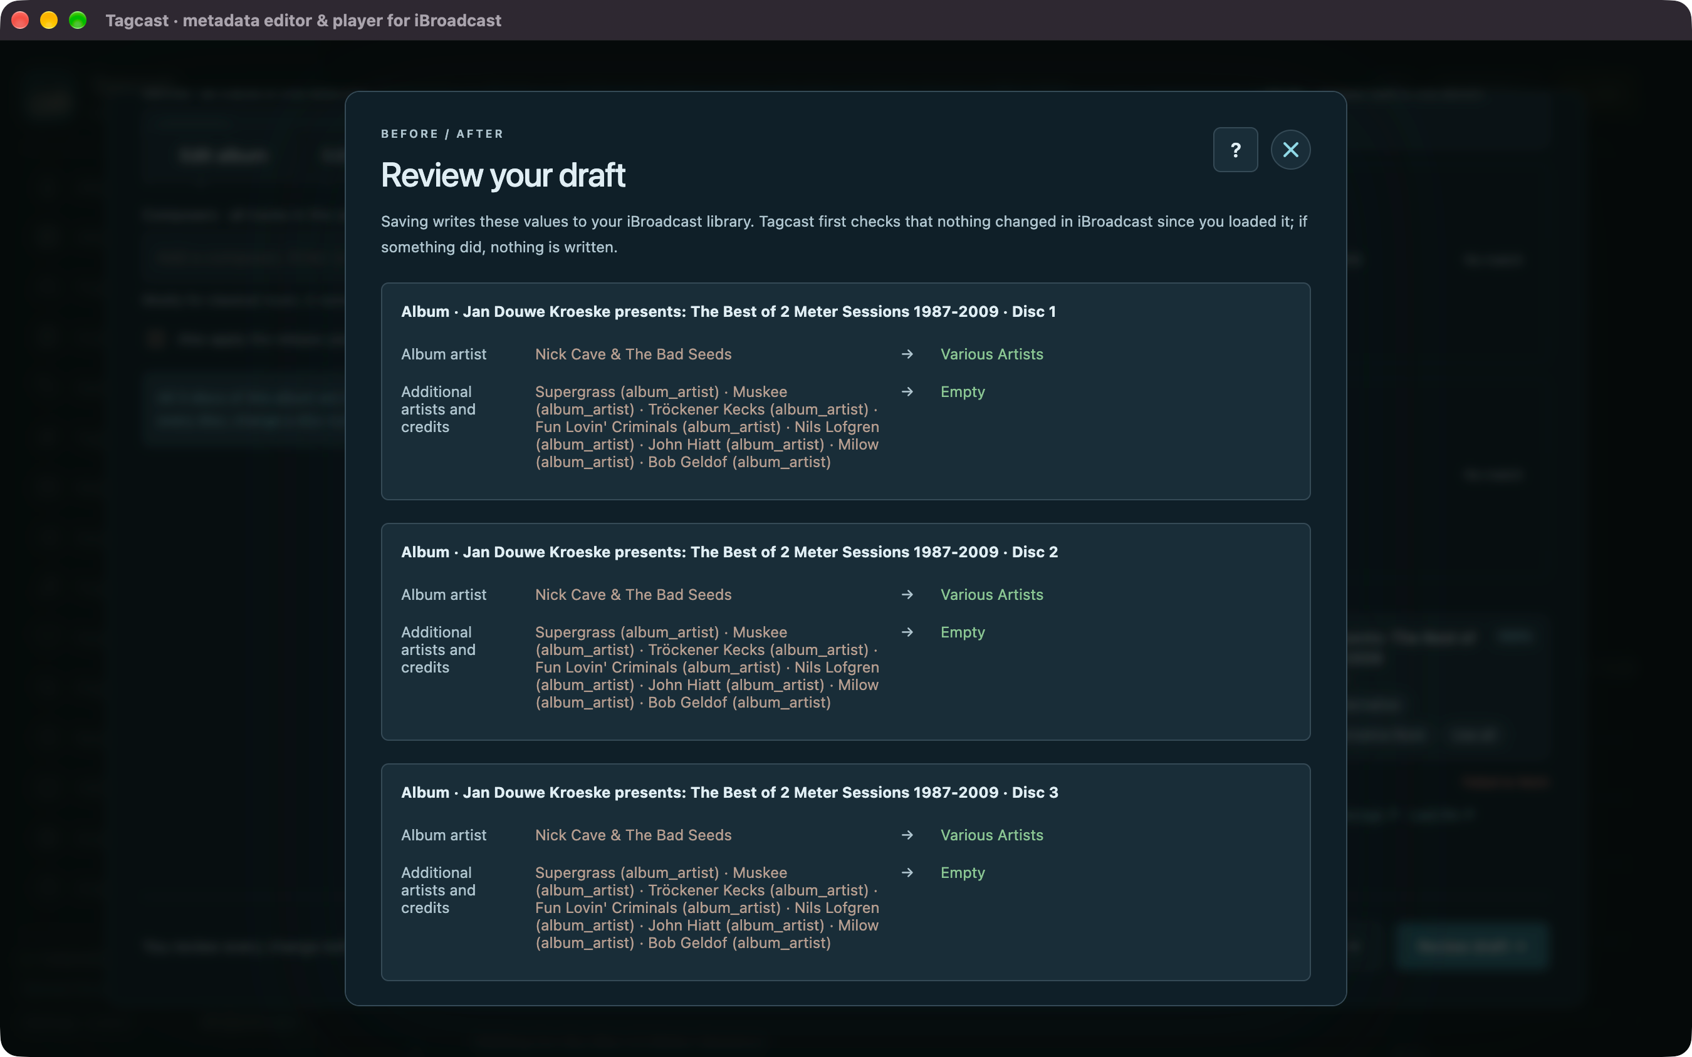The image size is (1692, 1057).
Task: Click the Album artist label in Disc 3
Action: (444, 835)
